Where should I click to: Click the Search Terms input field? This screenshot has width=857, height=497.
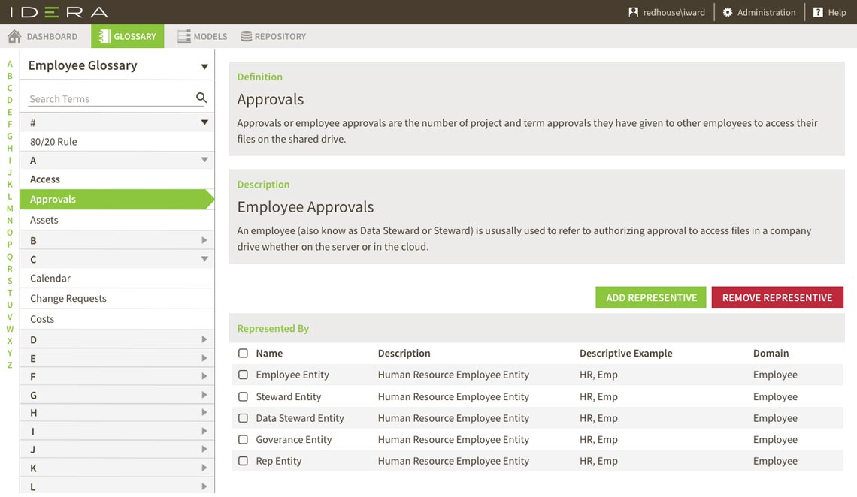[x=109, y=98]
